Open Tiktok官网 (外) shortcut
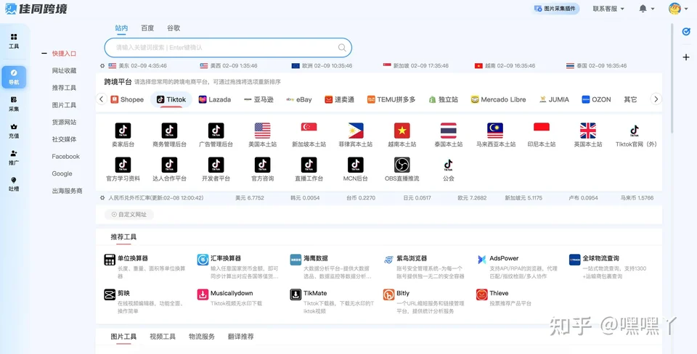 pos(635,131)
